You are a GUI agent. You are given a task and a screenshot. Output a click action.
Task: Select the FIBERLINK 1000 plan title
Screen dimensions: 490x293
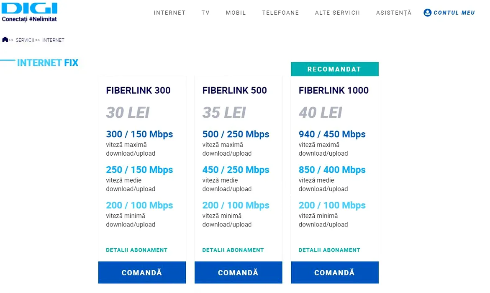pos(334,90)
